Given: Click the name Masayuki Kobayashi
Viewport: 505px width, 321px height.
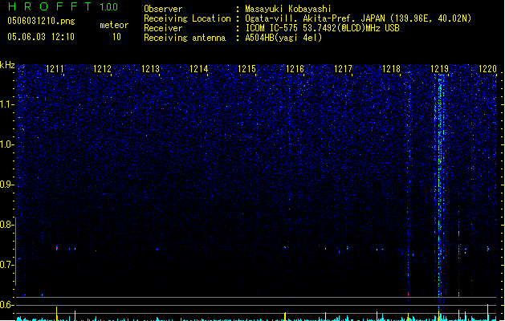Looking at the screenshot, I should [288, 9].
